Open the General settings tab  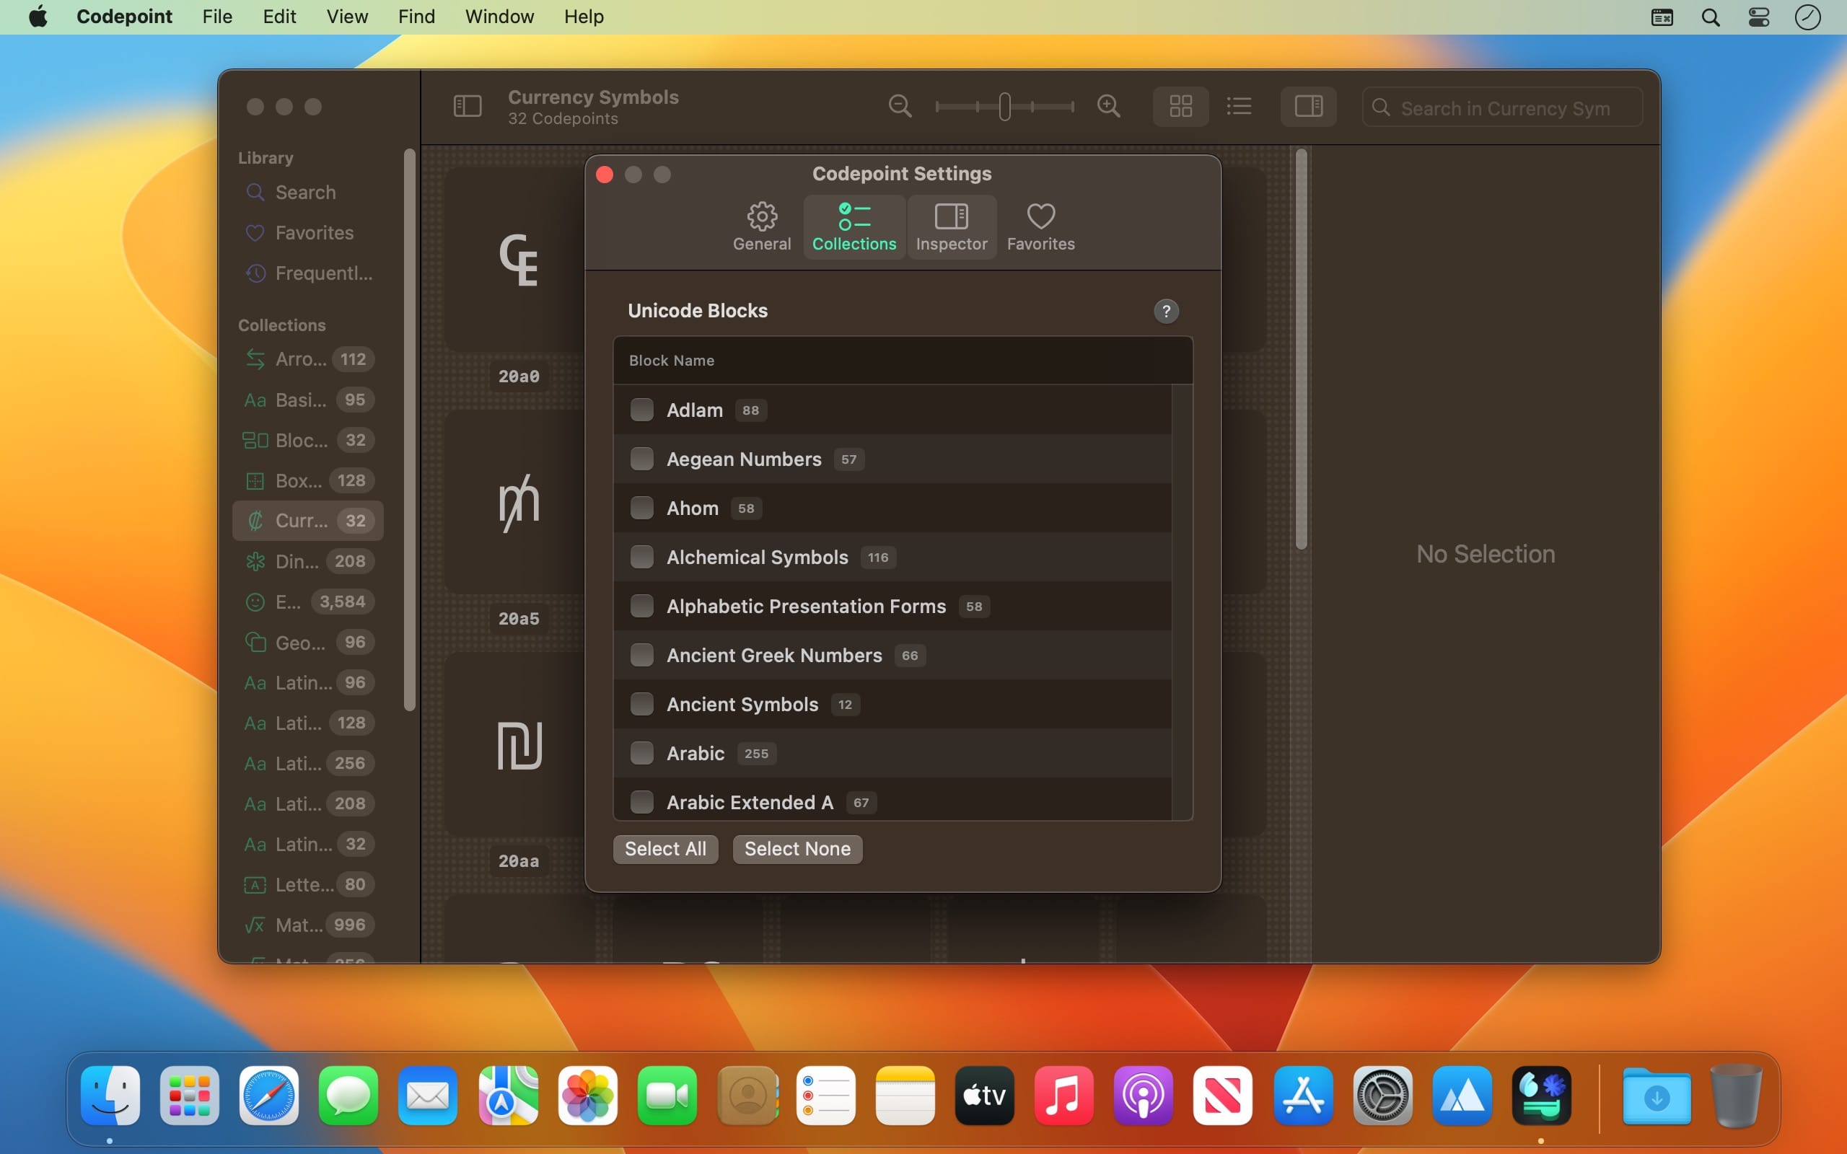click(x=762, y=226)
